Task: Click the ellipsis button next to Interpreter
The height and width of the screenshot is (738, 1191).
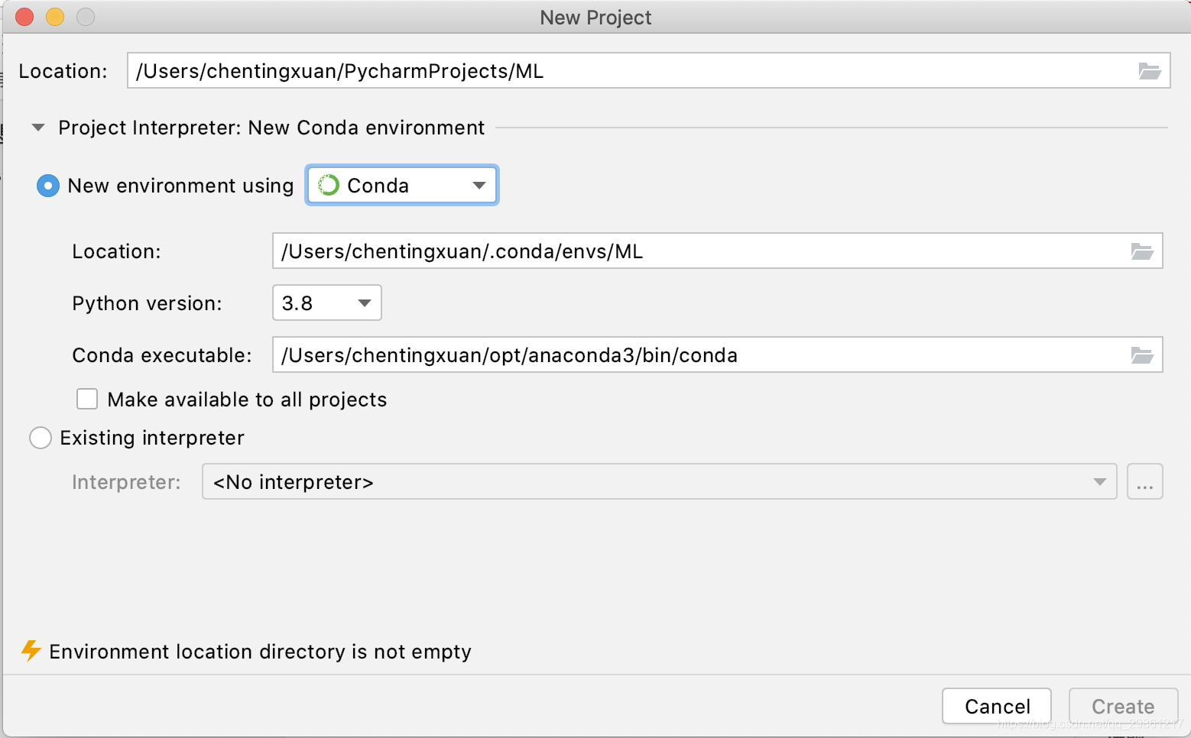Action: click(x=1144, y=482)
